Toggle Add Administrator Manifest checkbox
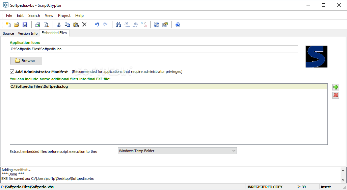347x190 pixels. point(12,72)
